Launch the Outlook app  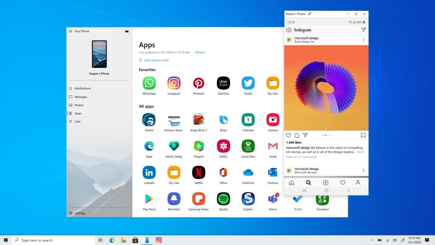[x=273, y=172]
